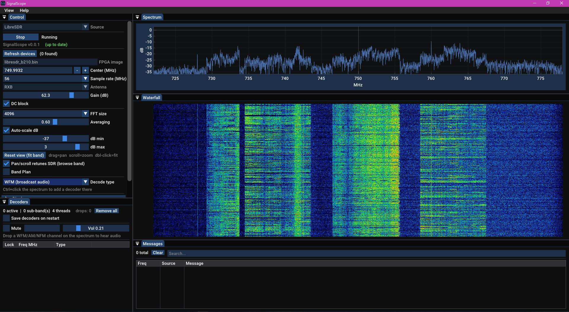Collapse the Decoders panel triangle

4,202
